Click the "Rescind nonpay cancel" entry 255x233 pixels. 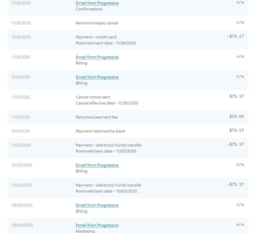click(x=97, y=23)
